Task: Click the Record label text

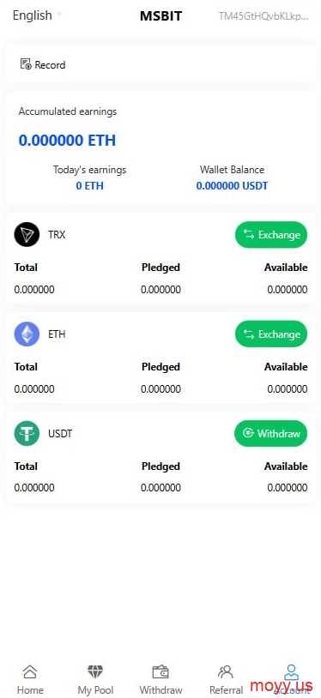Action: (50, 65)
